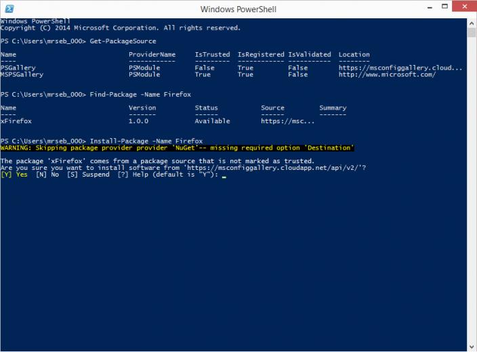Click the blinking cursor at the prompt
This screenshot has width=477, height=352.
pyautogui.click(x=224, y=176)
